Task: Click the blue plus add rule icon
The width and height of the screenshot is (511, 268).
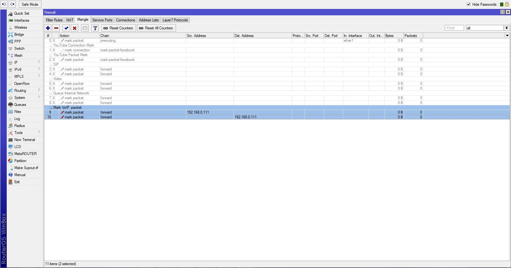Action: point(48,28)
